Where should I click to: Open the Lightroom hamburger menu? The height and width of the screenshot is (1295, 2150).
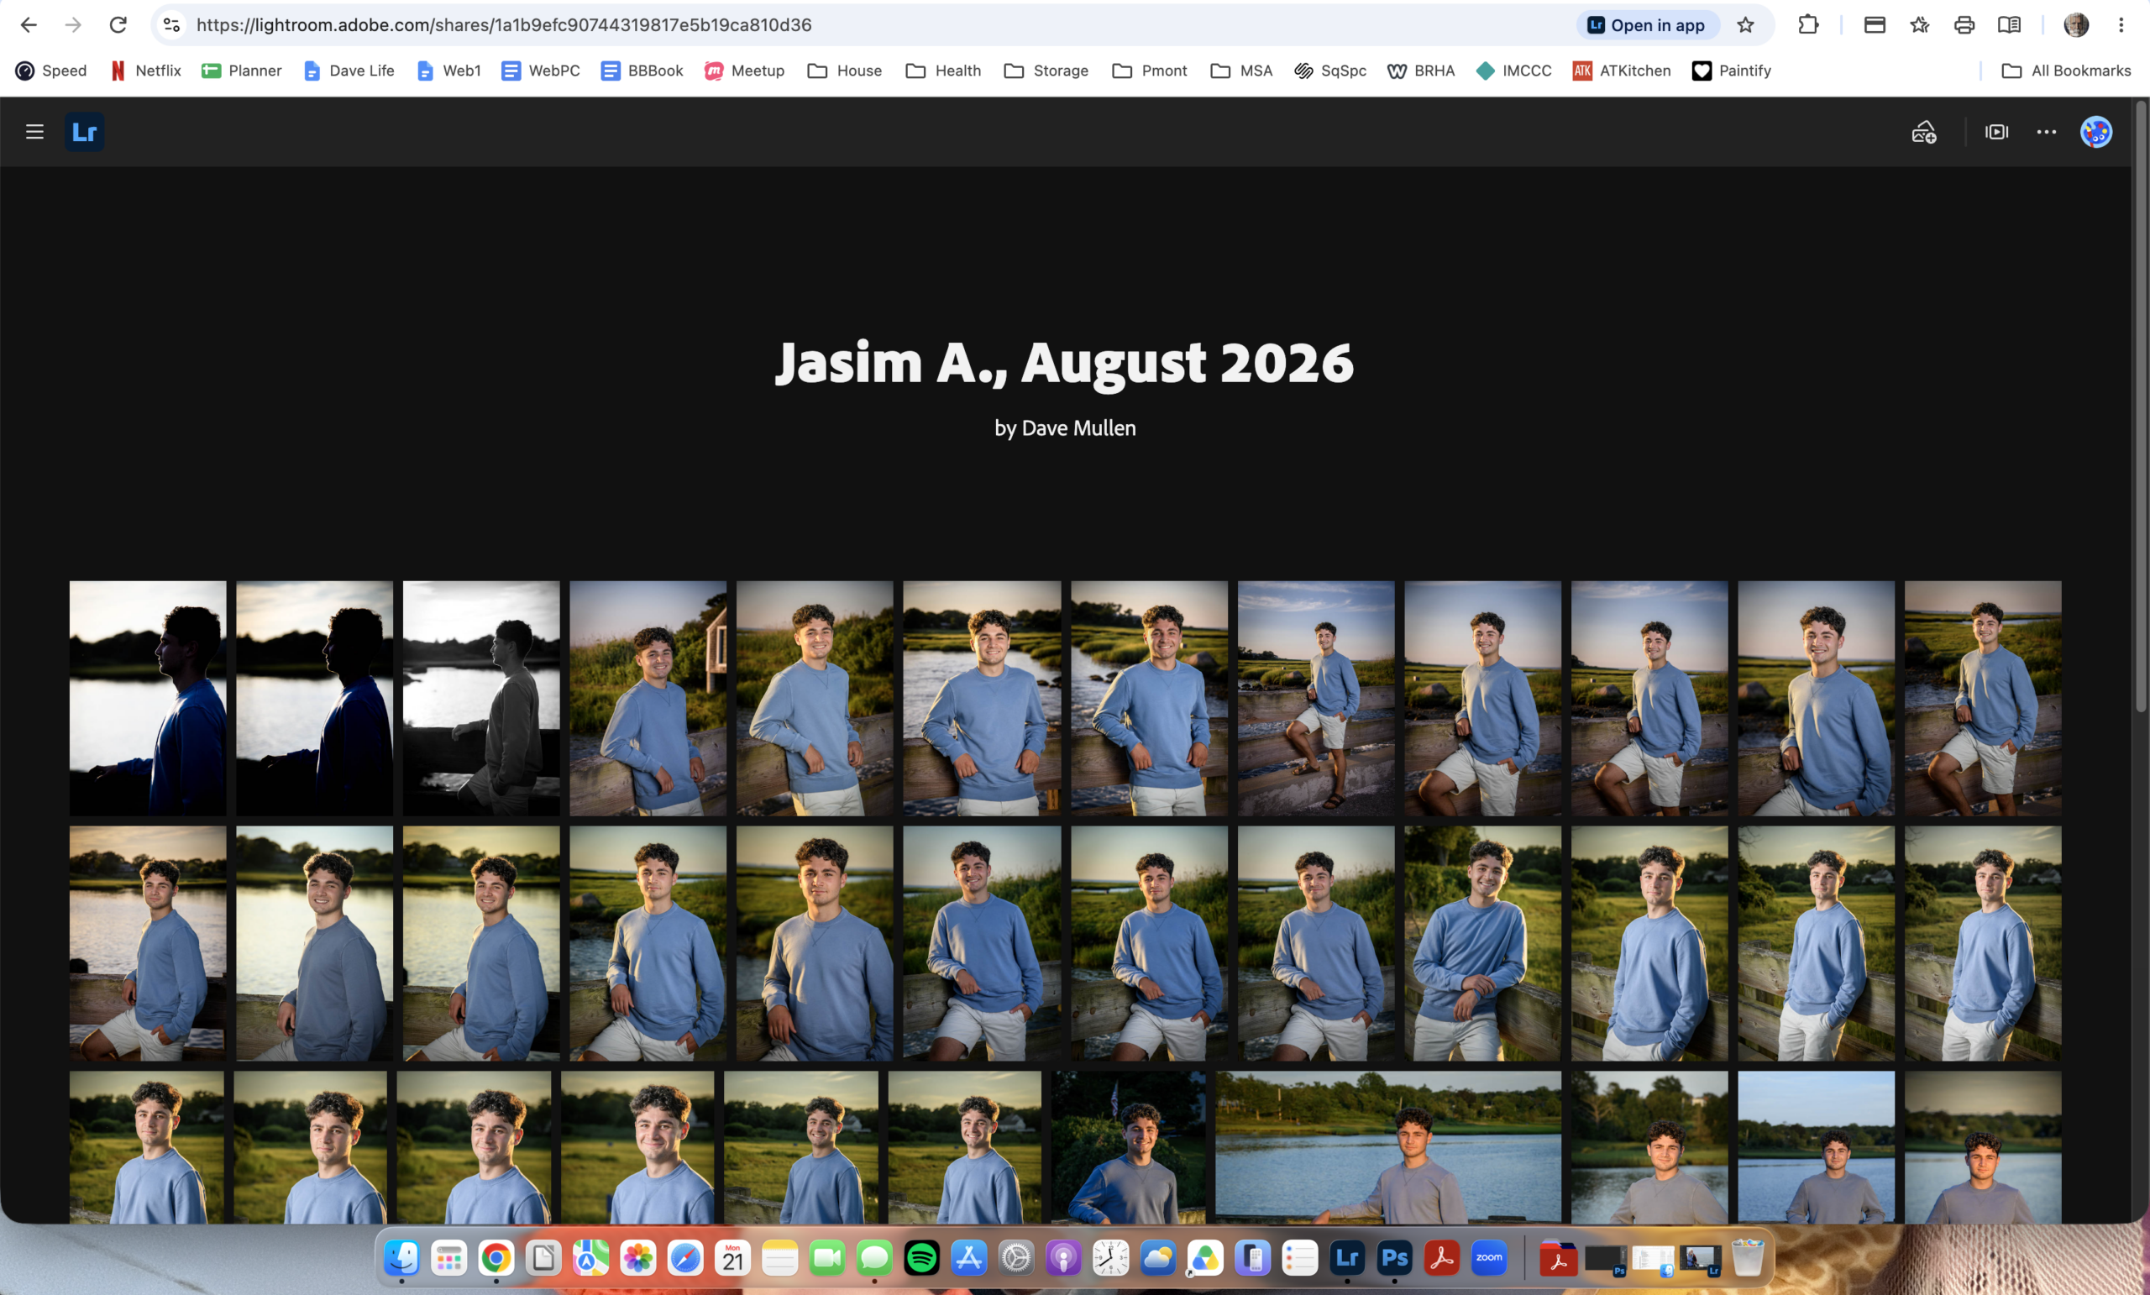(34, 132)
